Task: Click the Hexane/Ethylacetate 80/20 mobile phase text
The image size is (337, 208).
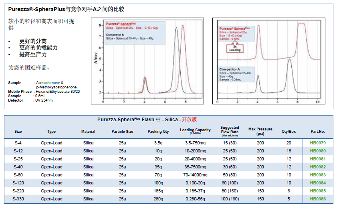Action: tap(58, 92)
